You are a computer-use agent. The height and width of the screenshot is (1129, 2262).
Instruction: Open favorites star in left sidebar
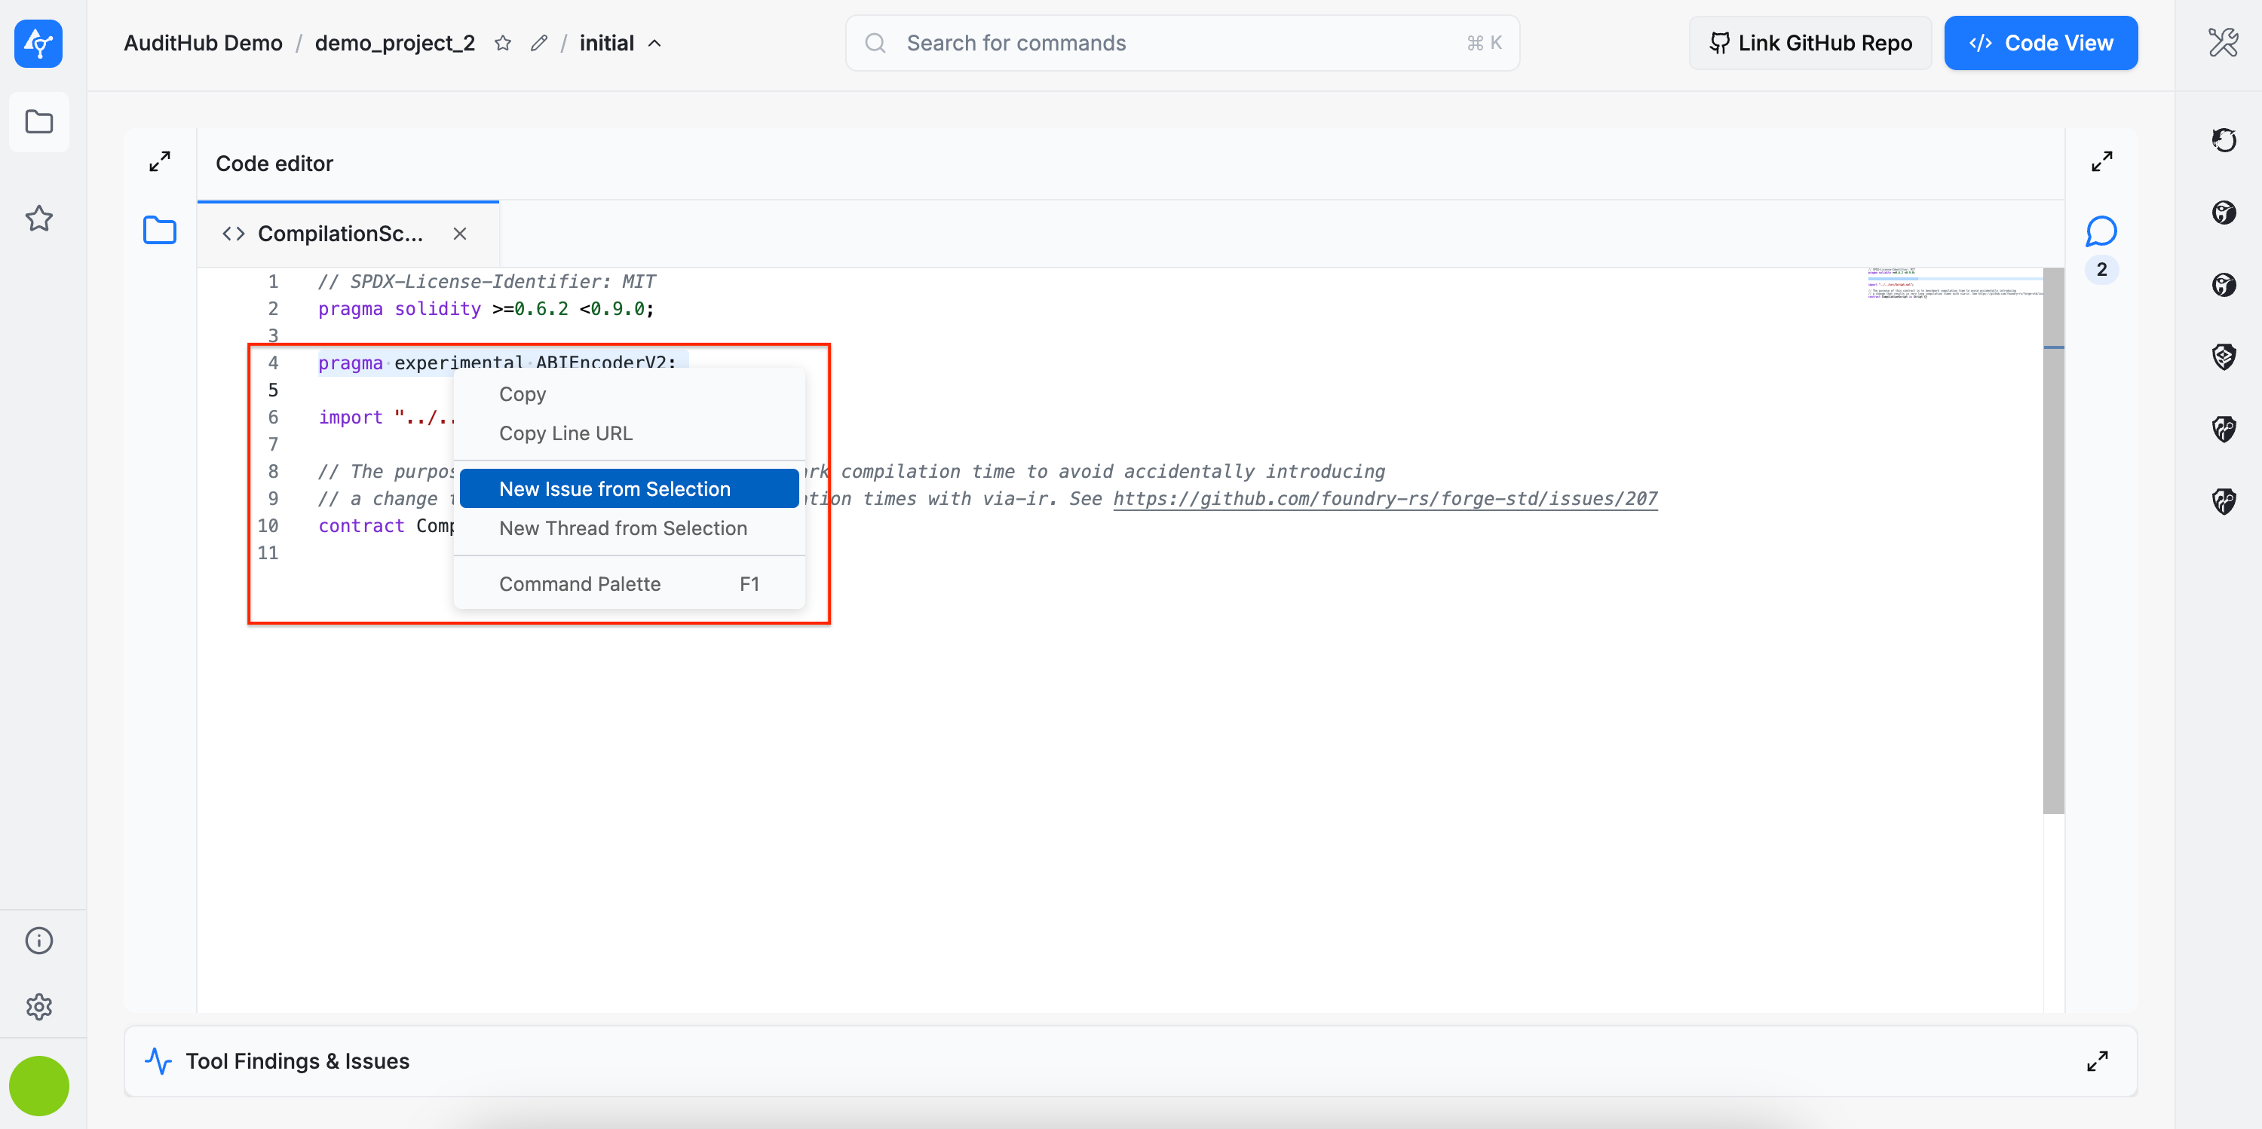point(38,218)
